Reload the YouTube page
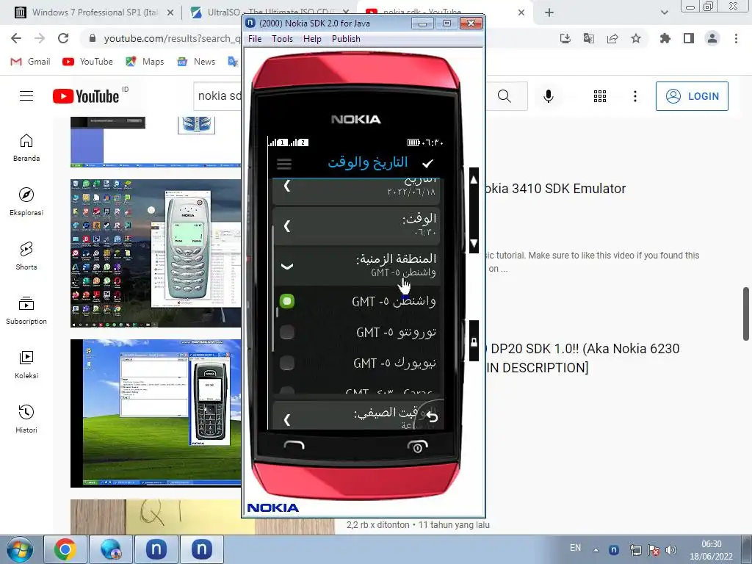The image size is (752, 564). 63,38
